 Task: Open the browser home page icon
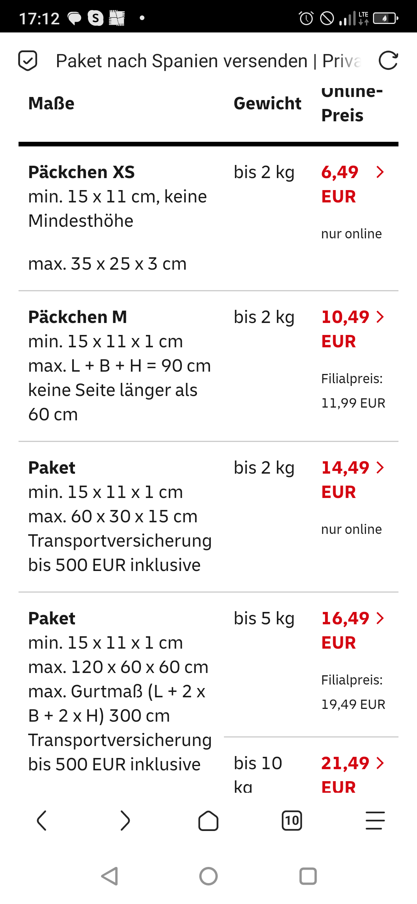point(208,821)
